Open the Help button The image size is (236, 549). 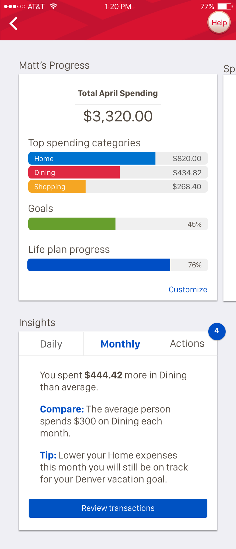pos(219,23)
